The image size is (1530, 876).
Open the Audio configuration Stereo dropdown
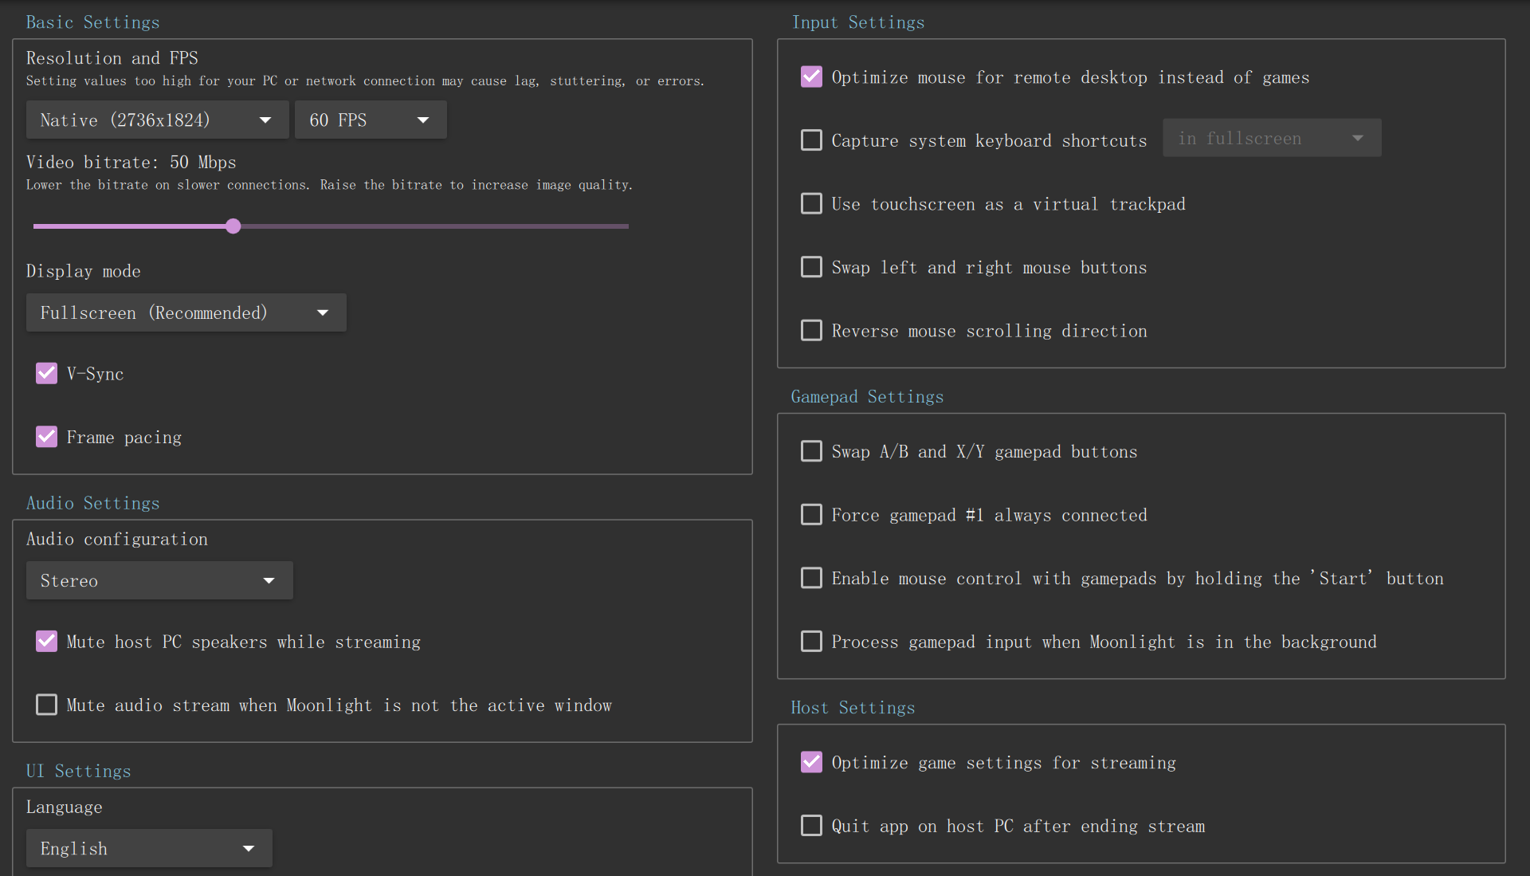(x=159, y=580)
